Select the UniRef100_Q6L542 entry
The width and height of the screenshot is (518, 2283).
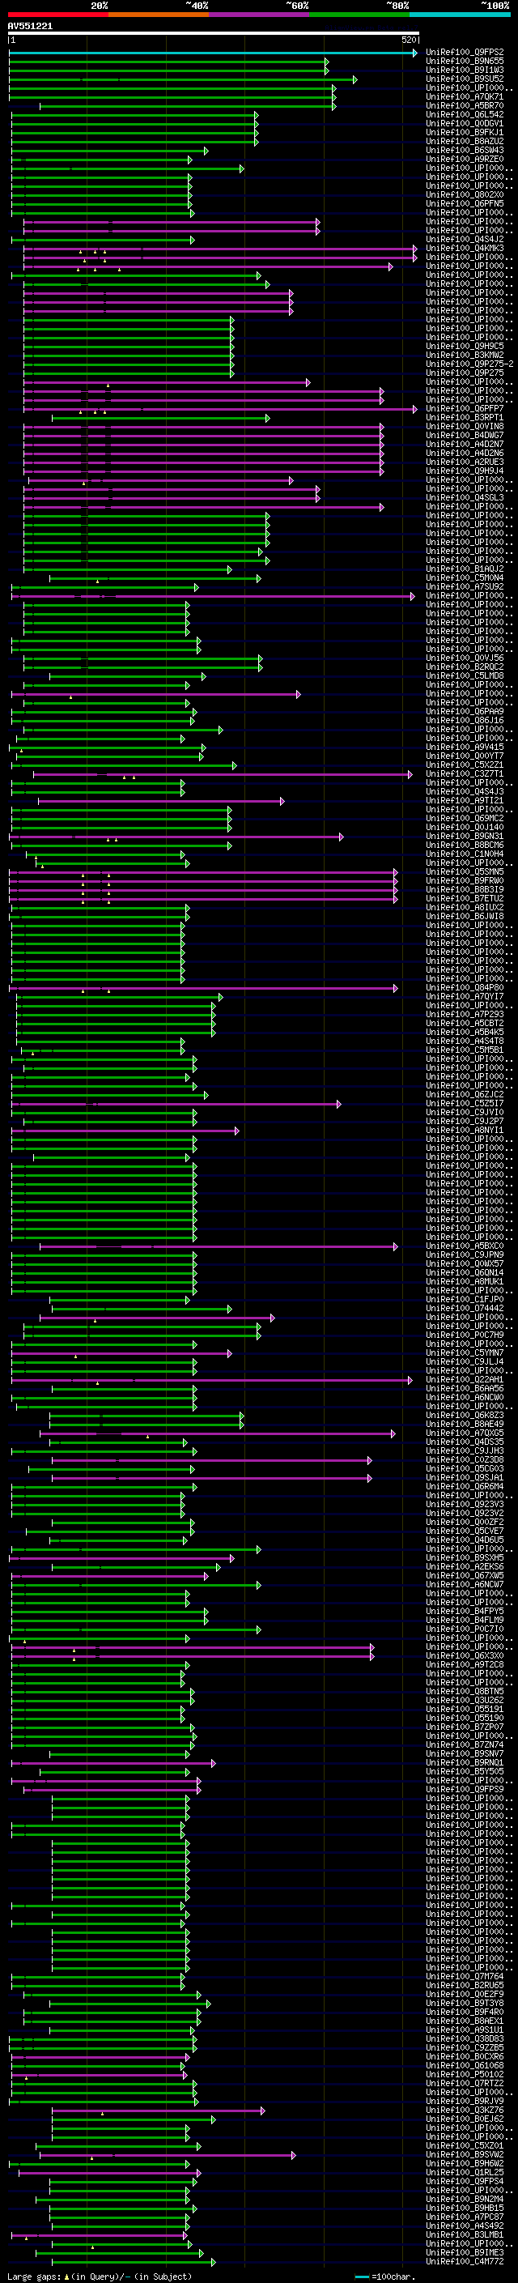point(465,115)
